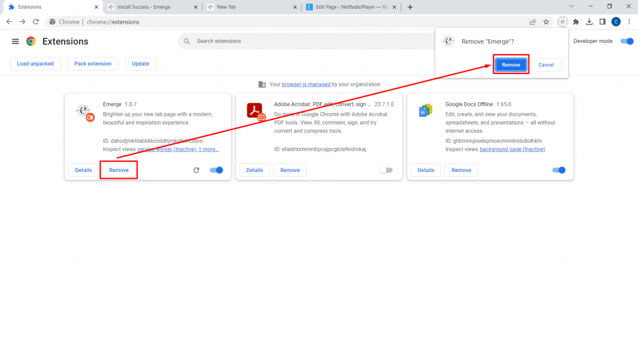638x342 pixels.
Task: Confirm Remove in the Emerge dialog
Action: pos(511,65)
